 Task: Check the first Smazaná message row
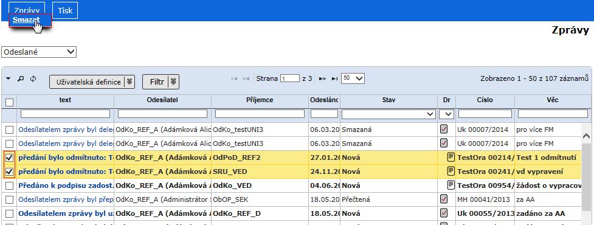click(x=10, y=130)
